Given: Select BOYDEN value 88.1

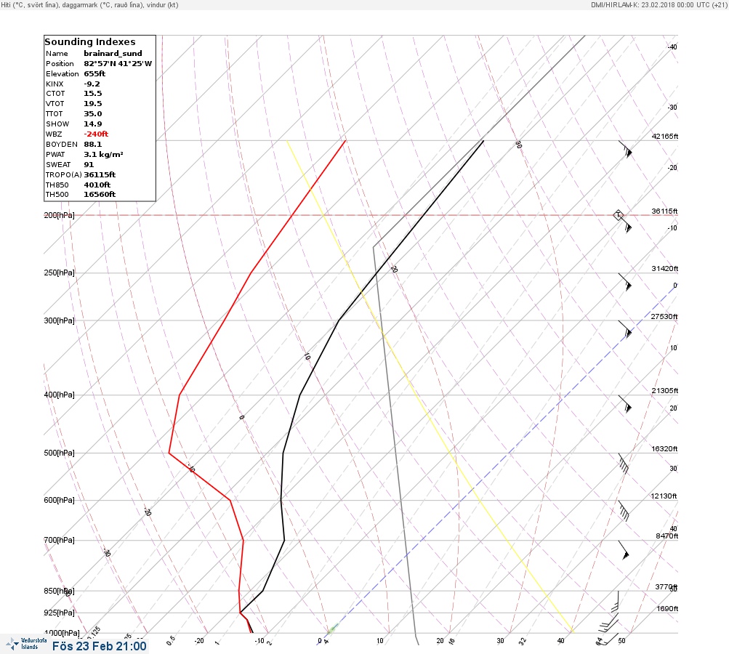Looking at the screenshot, I should [x=92, y=144].
